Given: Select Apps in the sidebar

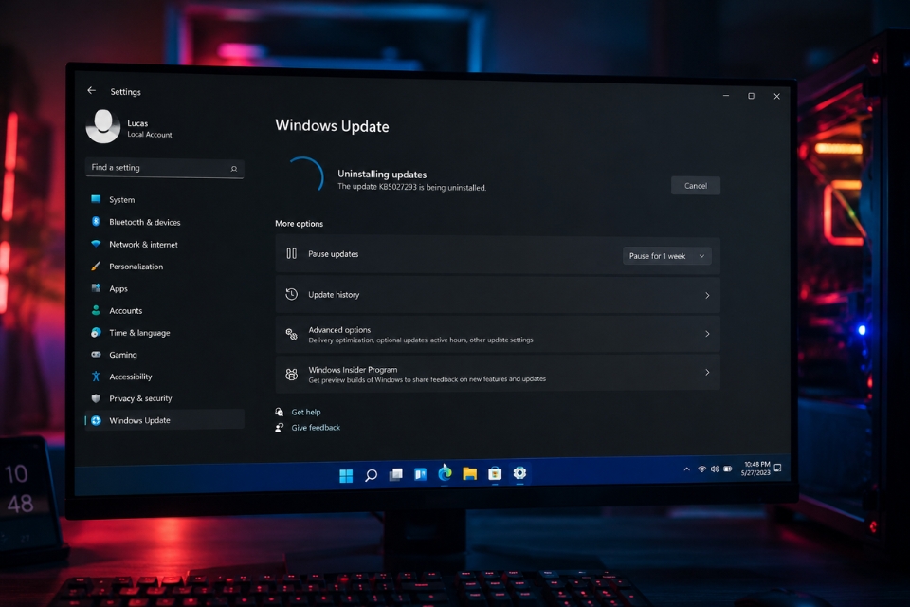Looking at the screenshot, I should [118, 288].
